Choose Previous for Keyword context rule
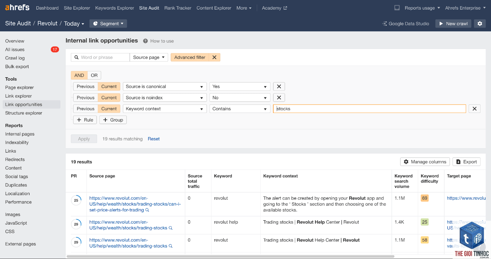Image resolution: width=491 pixels, height=259 pixels. [86, 109]
